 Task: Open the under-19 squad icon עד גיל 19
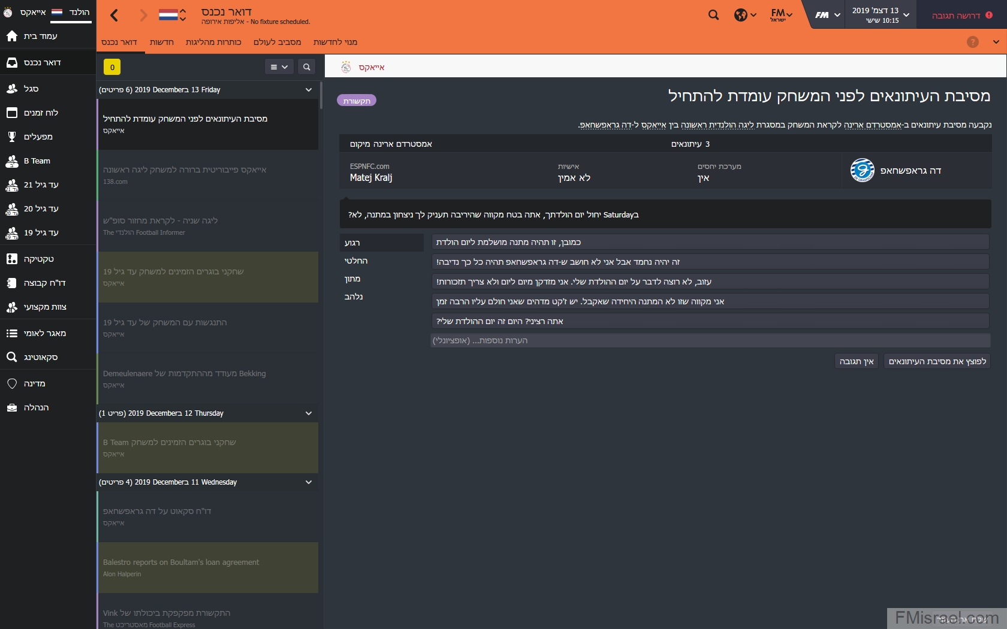[x=12, y=232]
